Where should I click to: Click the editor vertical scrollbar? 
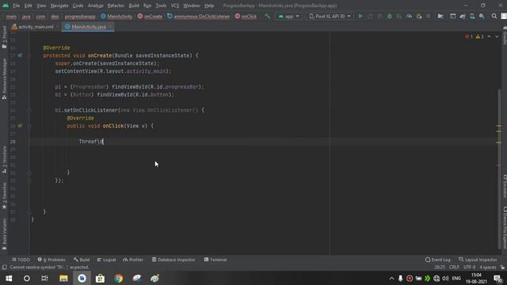(x=499, y=168)
